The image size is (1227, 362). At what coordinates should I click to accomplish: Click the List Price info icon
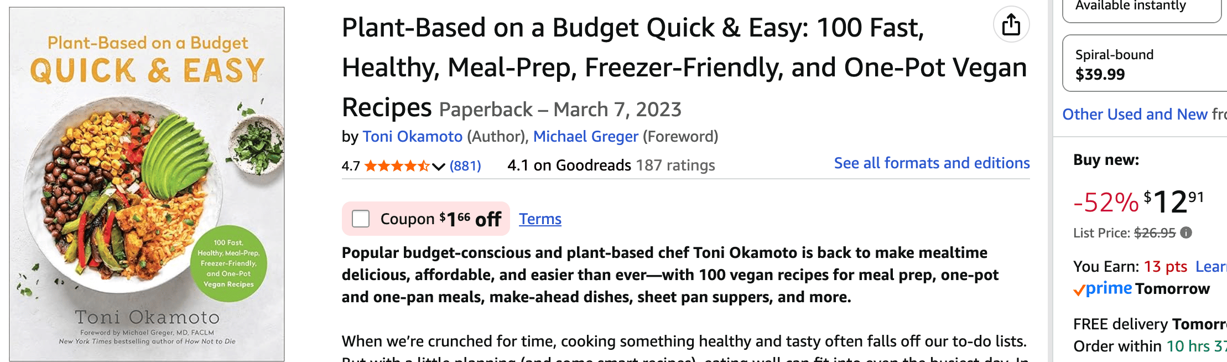coord(1186,232)
